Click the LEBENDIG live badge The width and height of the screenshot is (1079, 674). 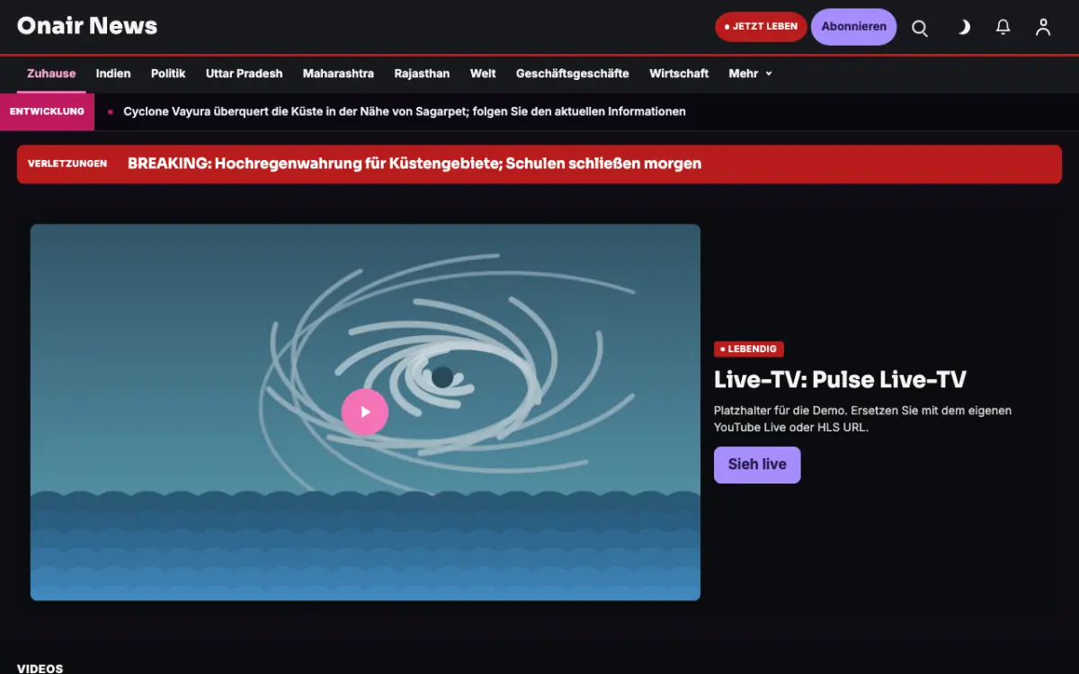[749, 349]
